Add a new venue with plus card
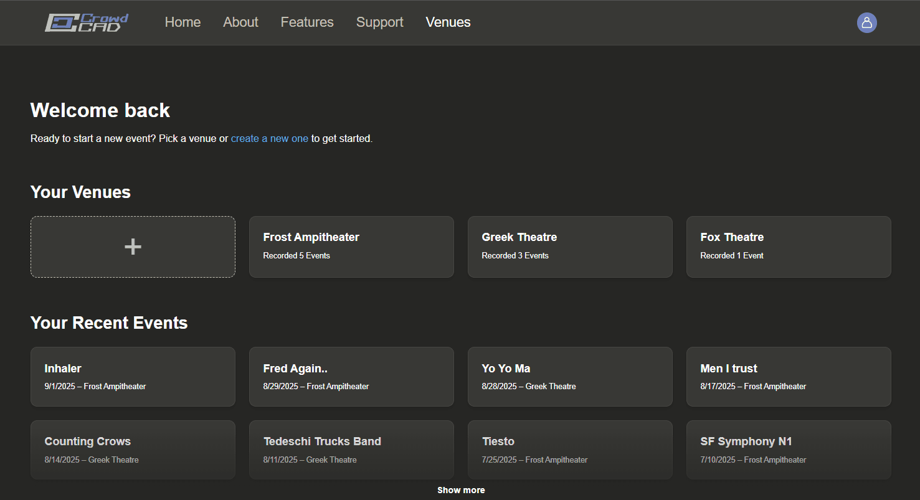 133,247
